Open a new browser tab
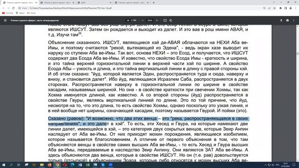The image size is (299, 168). (154, 3)
